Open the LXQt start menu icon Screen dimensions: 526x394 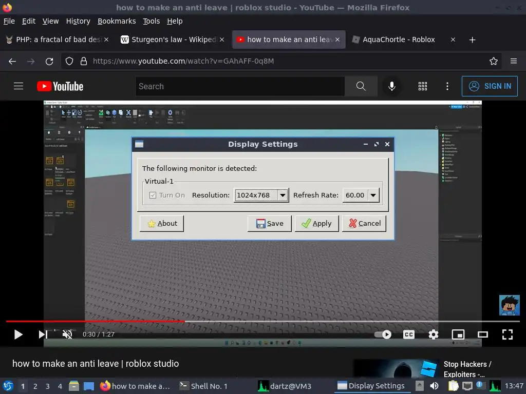click(x=8, y=386)
